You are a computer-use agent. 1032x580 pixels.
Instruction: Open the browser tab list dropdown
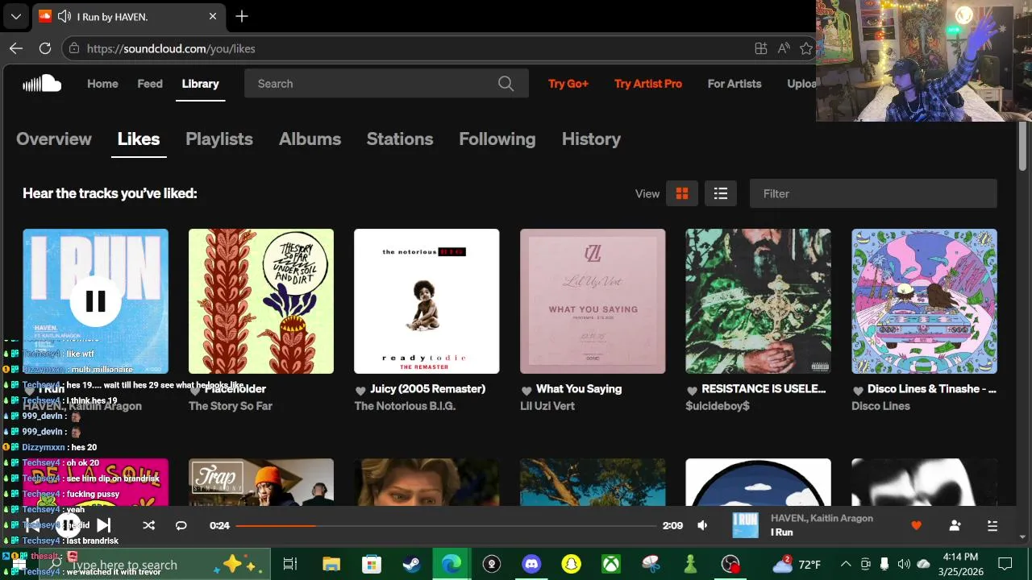[15, 16]
